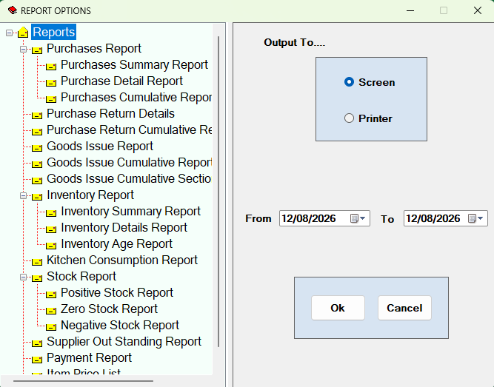The width and height of the screenshot is (494, 387).
Task: Select Negative Stock Report item
Action: click(x=120, y=326)
